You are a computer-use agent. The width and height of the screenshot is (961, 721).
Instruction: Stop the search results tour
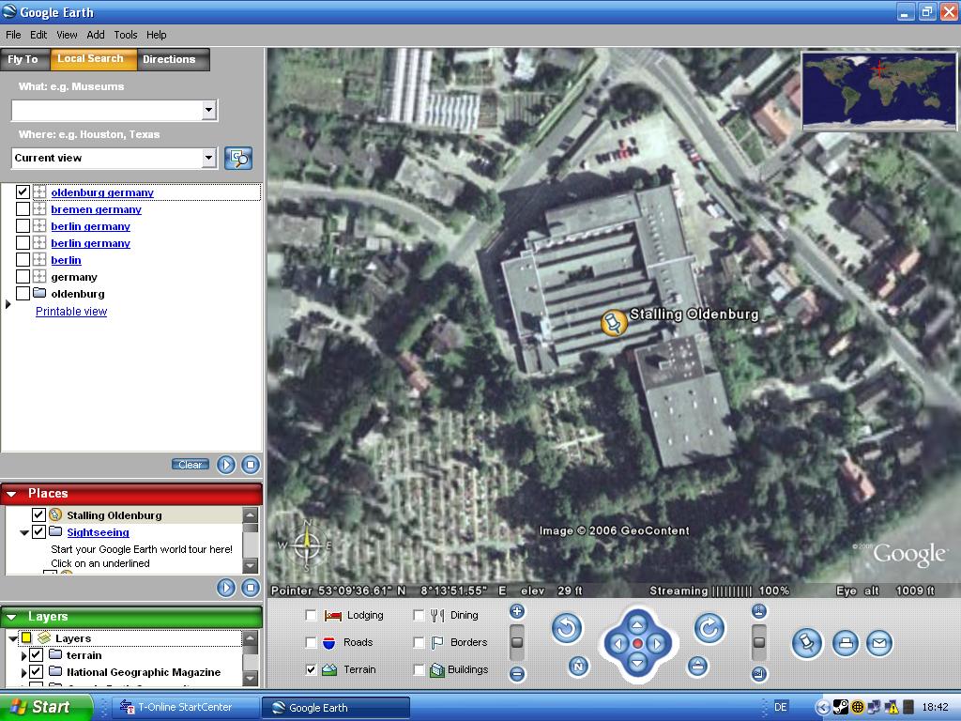tap(250, 465)
